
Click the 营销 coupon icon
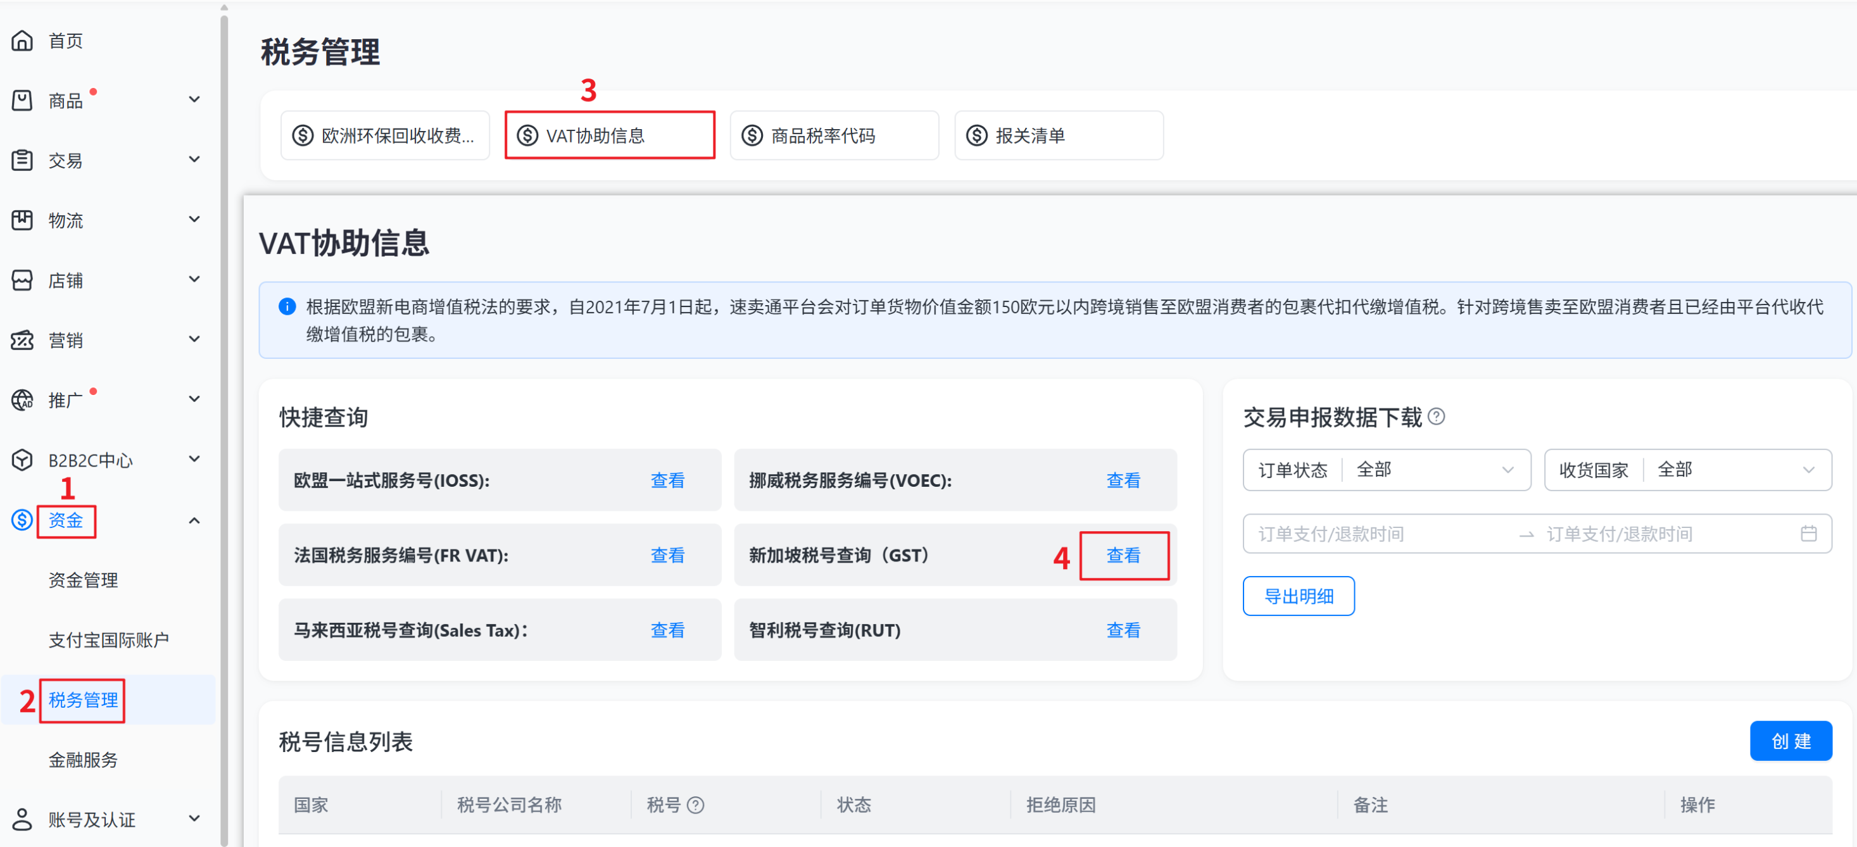point(22,339)
